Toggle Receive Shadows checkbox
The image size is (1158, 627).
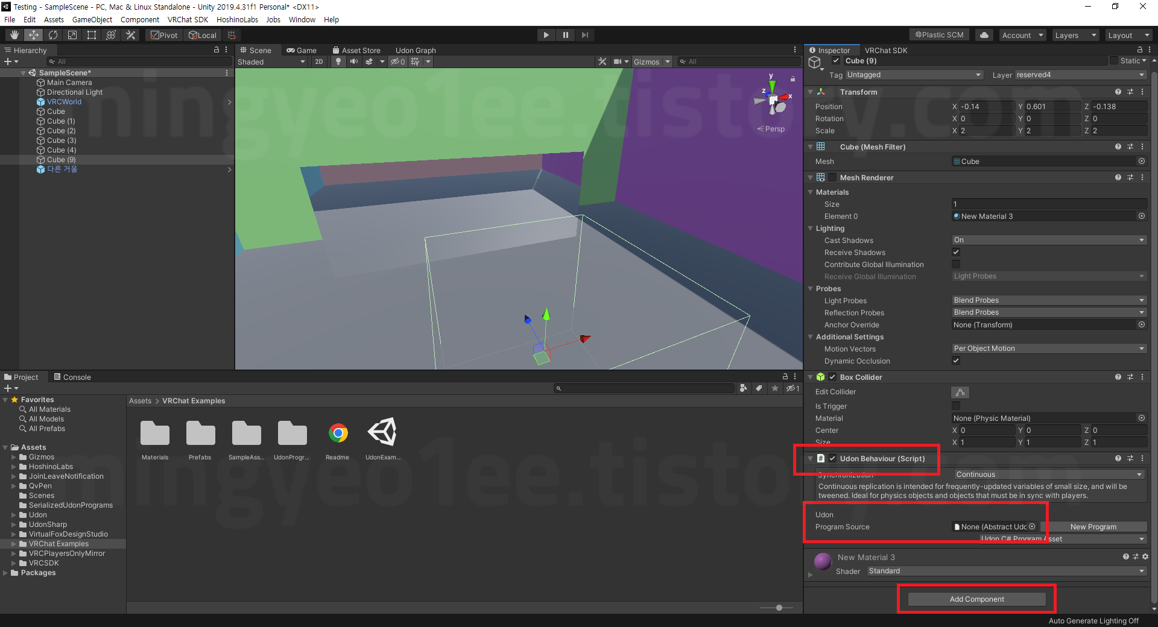[x=956, y=252]
